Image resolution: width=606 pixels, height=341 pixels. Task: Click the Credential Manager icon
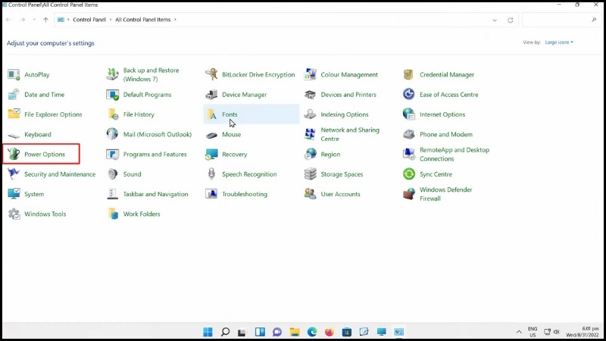point(408,74)
